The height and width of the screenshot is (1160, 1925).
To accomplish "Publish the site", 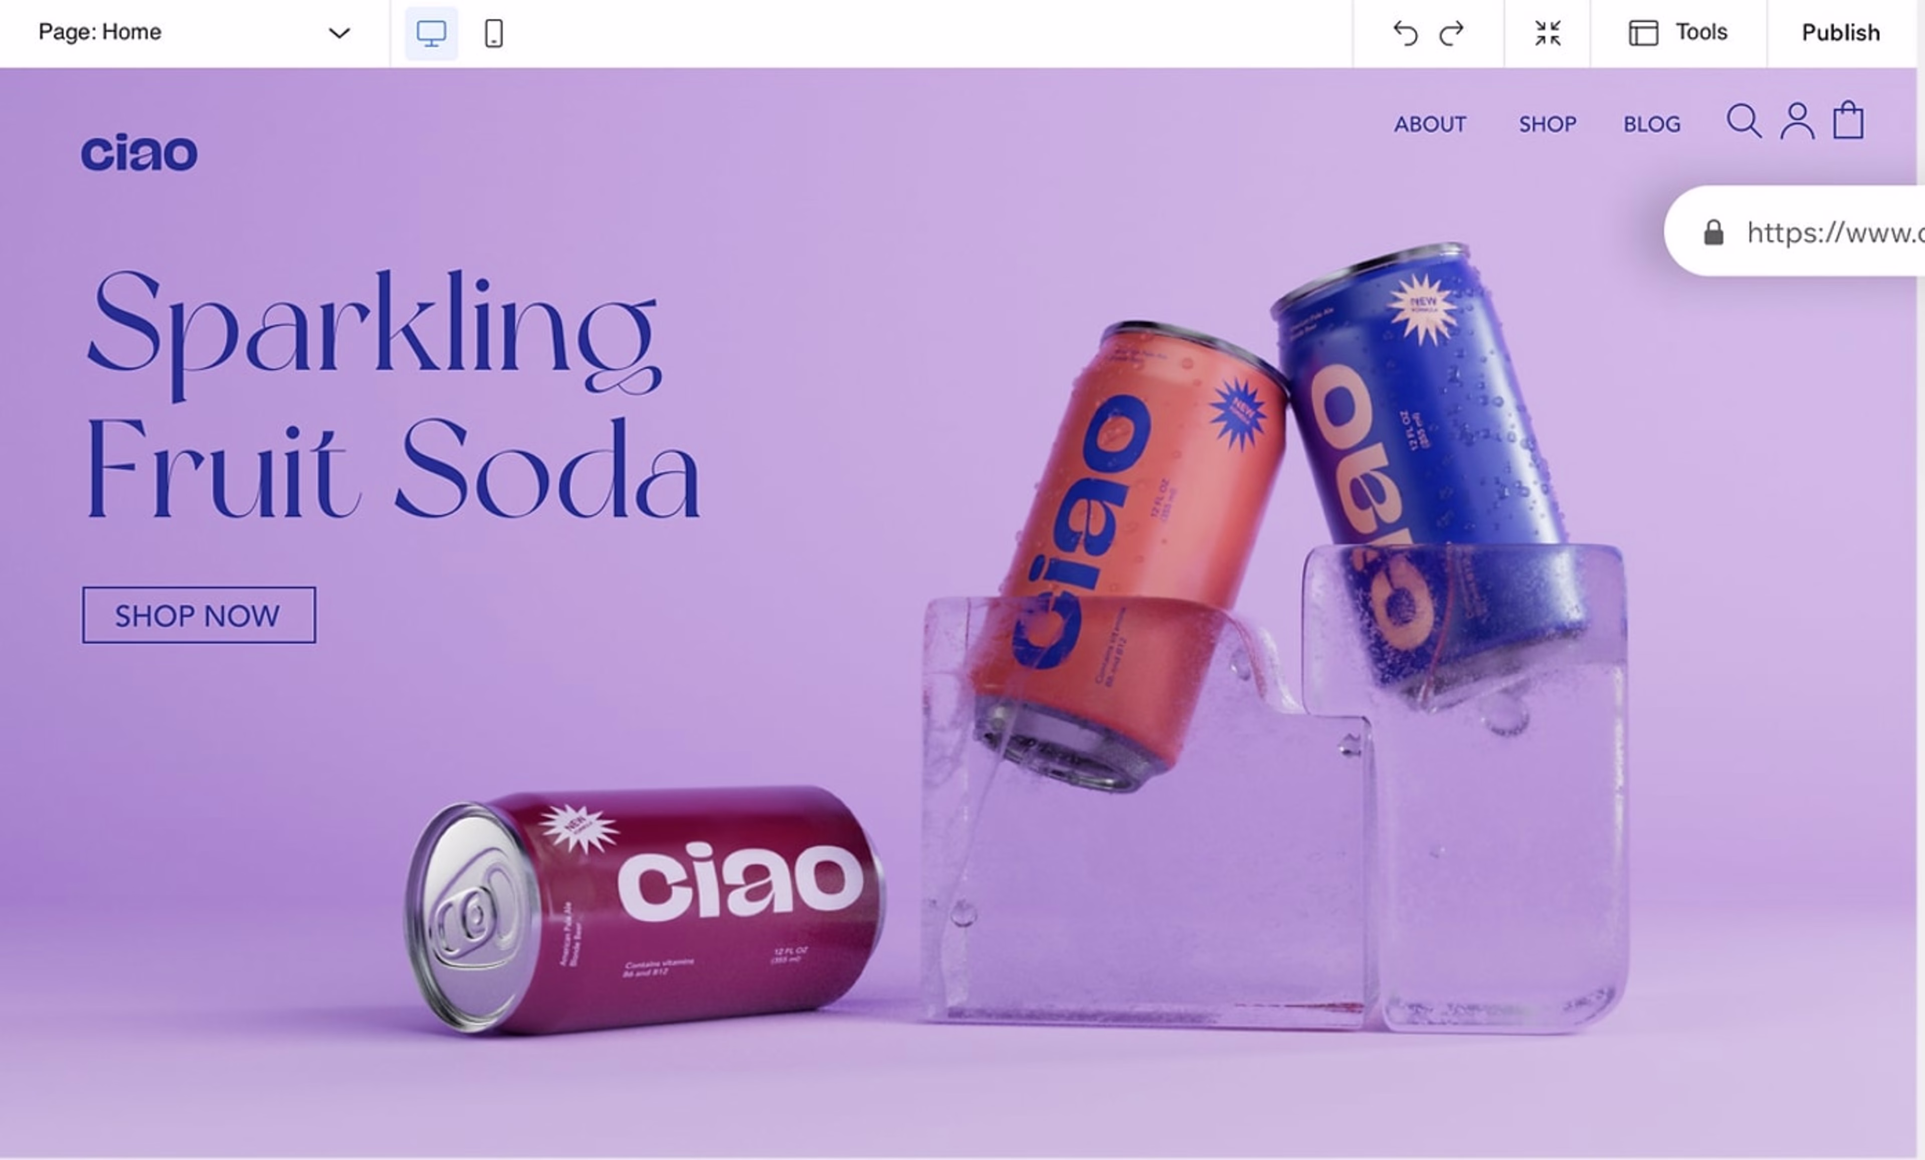I will click(x=1841, y=33).
